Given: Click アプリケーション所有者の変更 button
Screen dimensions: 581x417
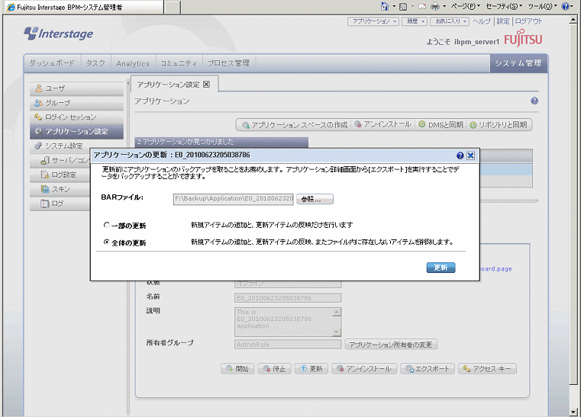Looking at the screenshot, I should [x=391, y=345].
